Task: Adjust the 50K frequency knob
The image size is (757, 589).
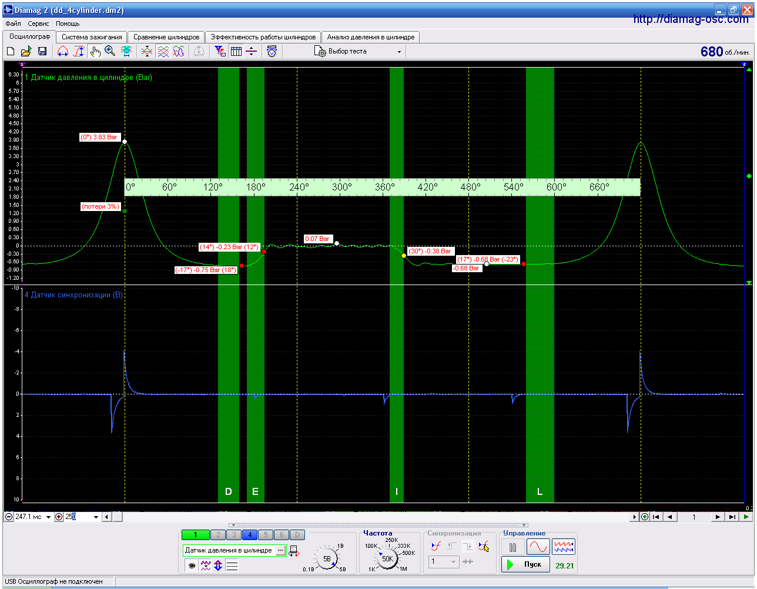Action: (x=388, y=558)
